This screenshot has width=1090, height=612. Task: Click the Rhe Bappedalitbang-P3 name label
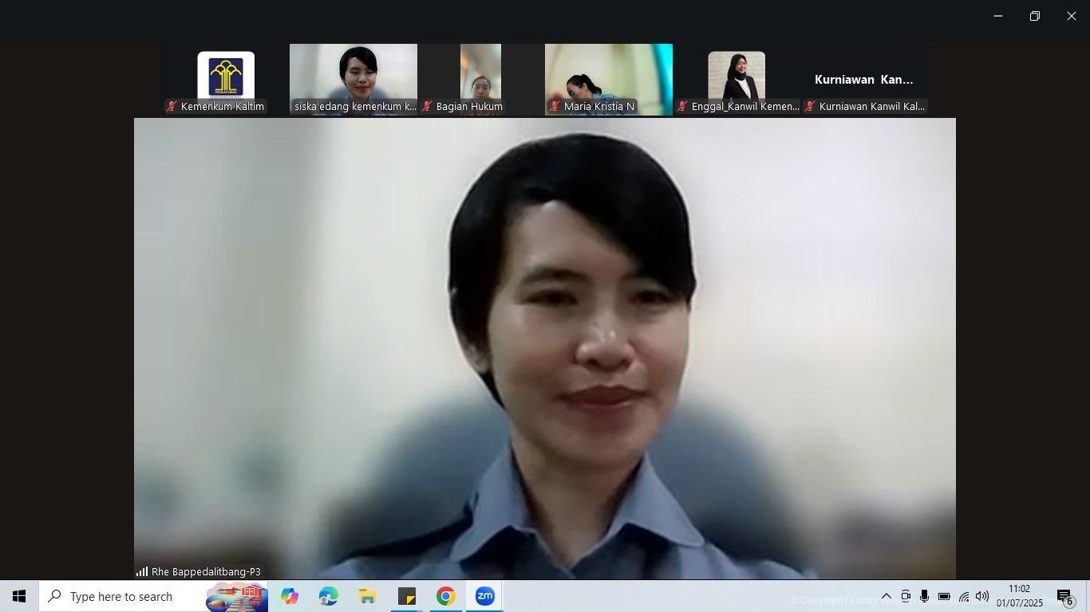[206, 572]
